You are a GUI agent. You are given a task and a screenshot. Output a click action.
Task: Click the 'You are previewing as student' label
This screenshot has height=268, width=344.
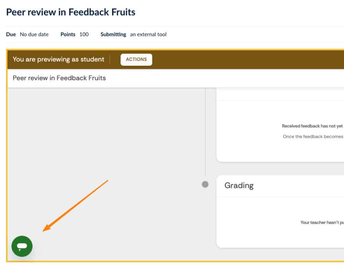58,59
